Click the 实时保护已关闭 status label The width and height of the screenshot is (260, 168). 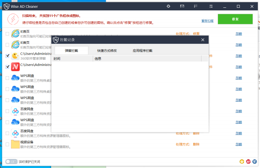[x=29, y=162]
